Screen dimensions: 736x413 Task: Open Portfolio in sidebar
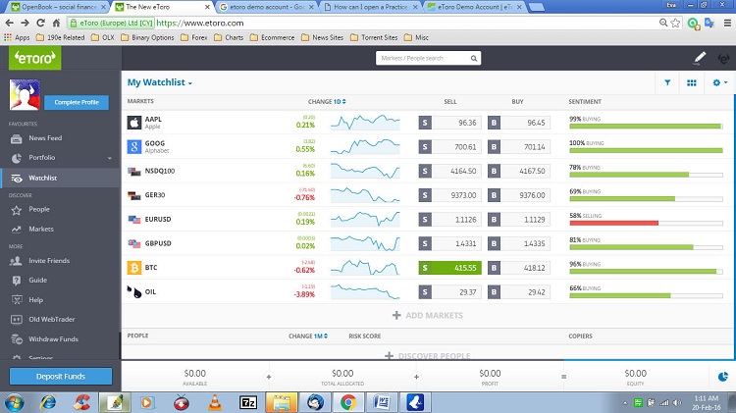point(42,157)
